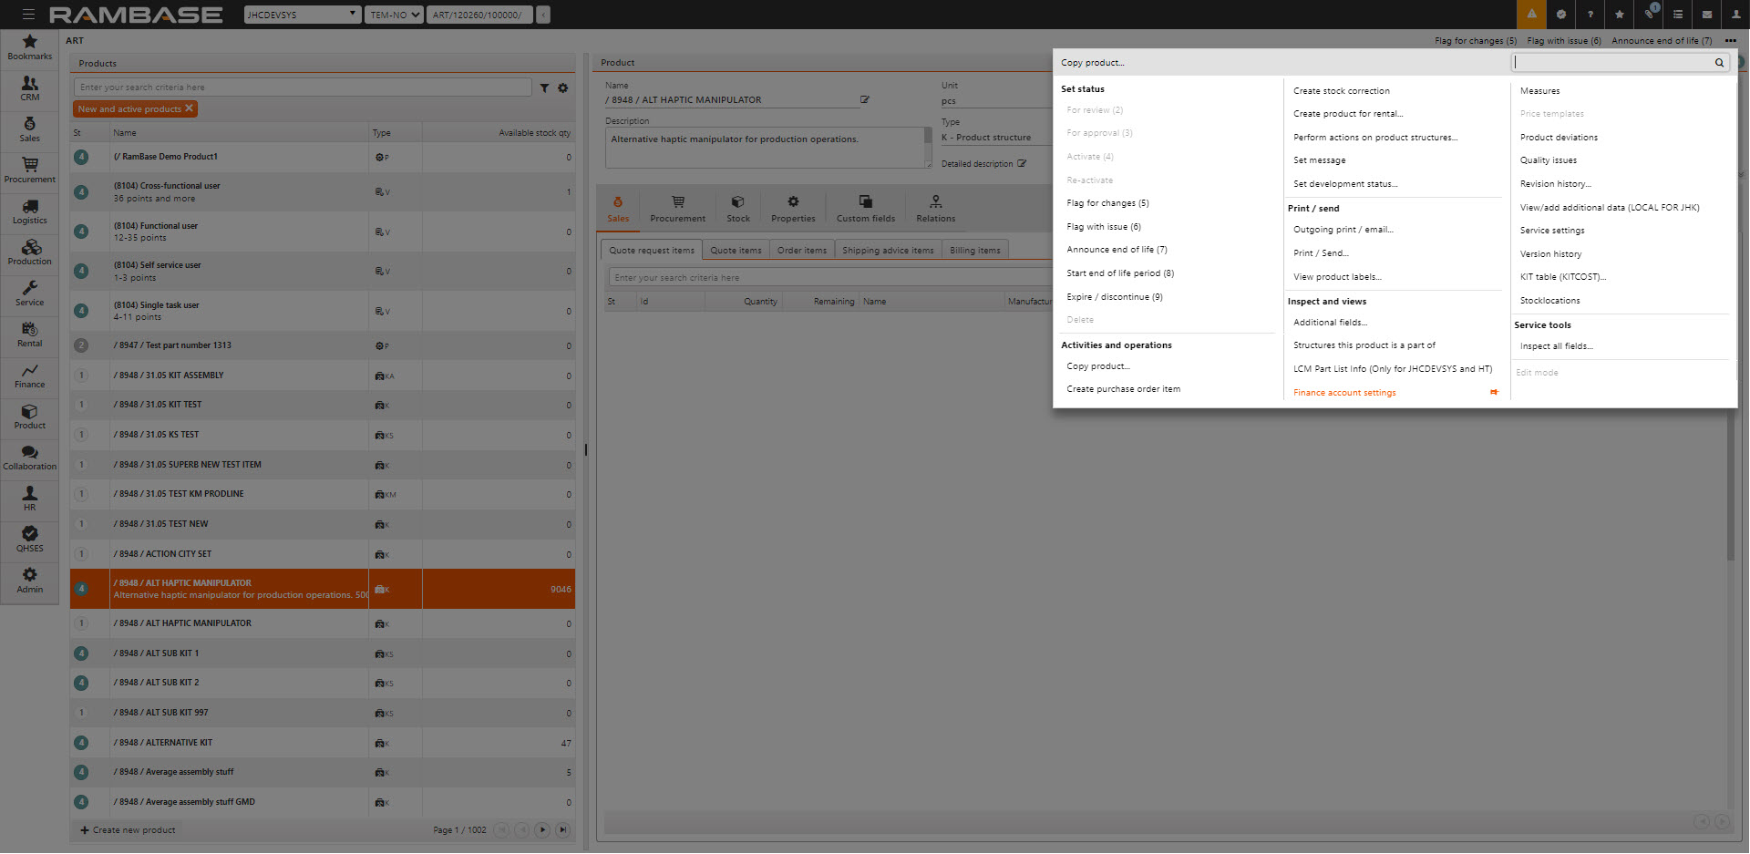Go to next page in Products list
This screenshot has width=1750, height=854.
[x=542, y=830]
